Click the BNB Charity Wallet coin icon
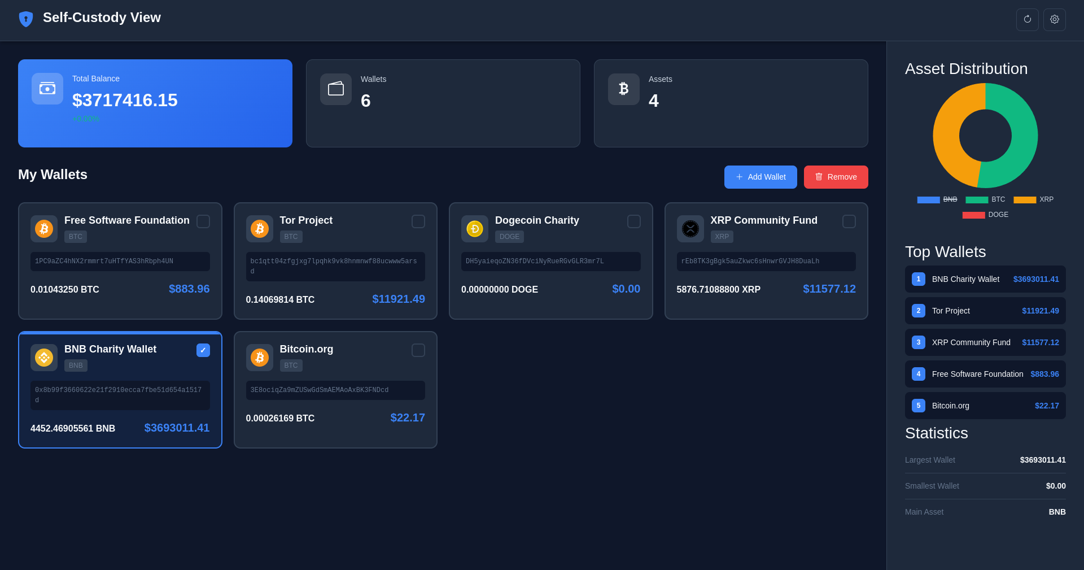 (x=44, y=358)
